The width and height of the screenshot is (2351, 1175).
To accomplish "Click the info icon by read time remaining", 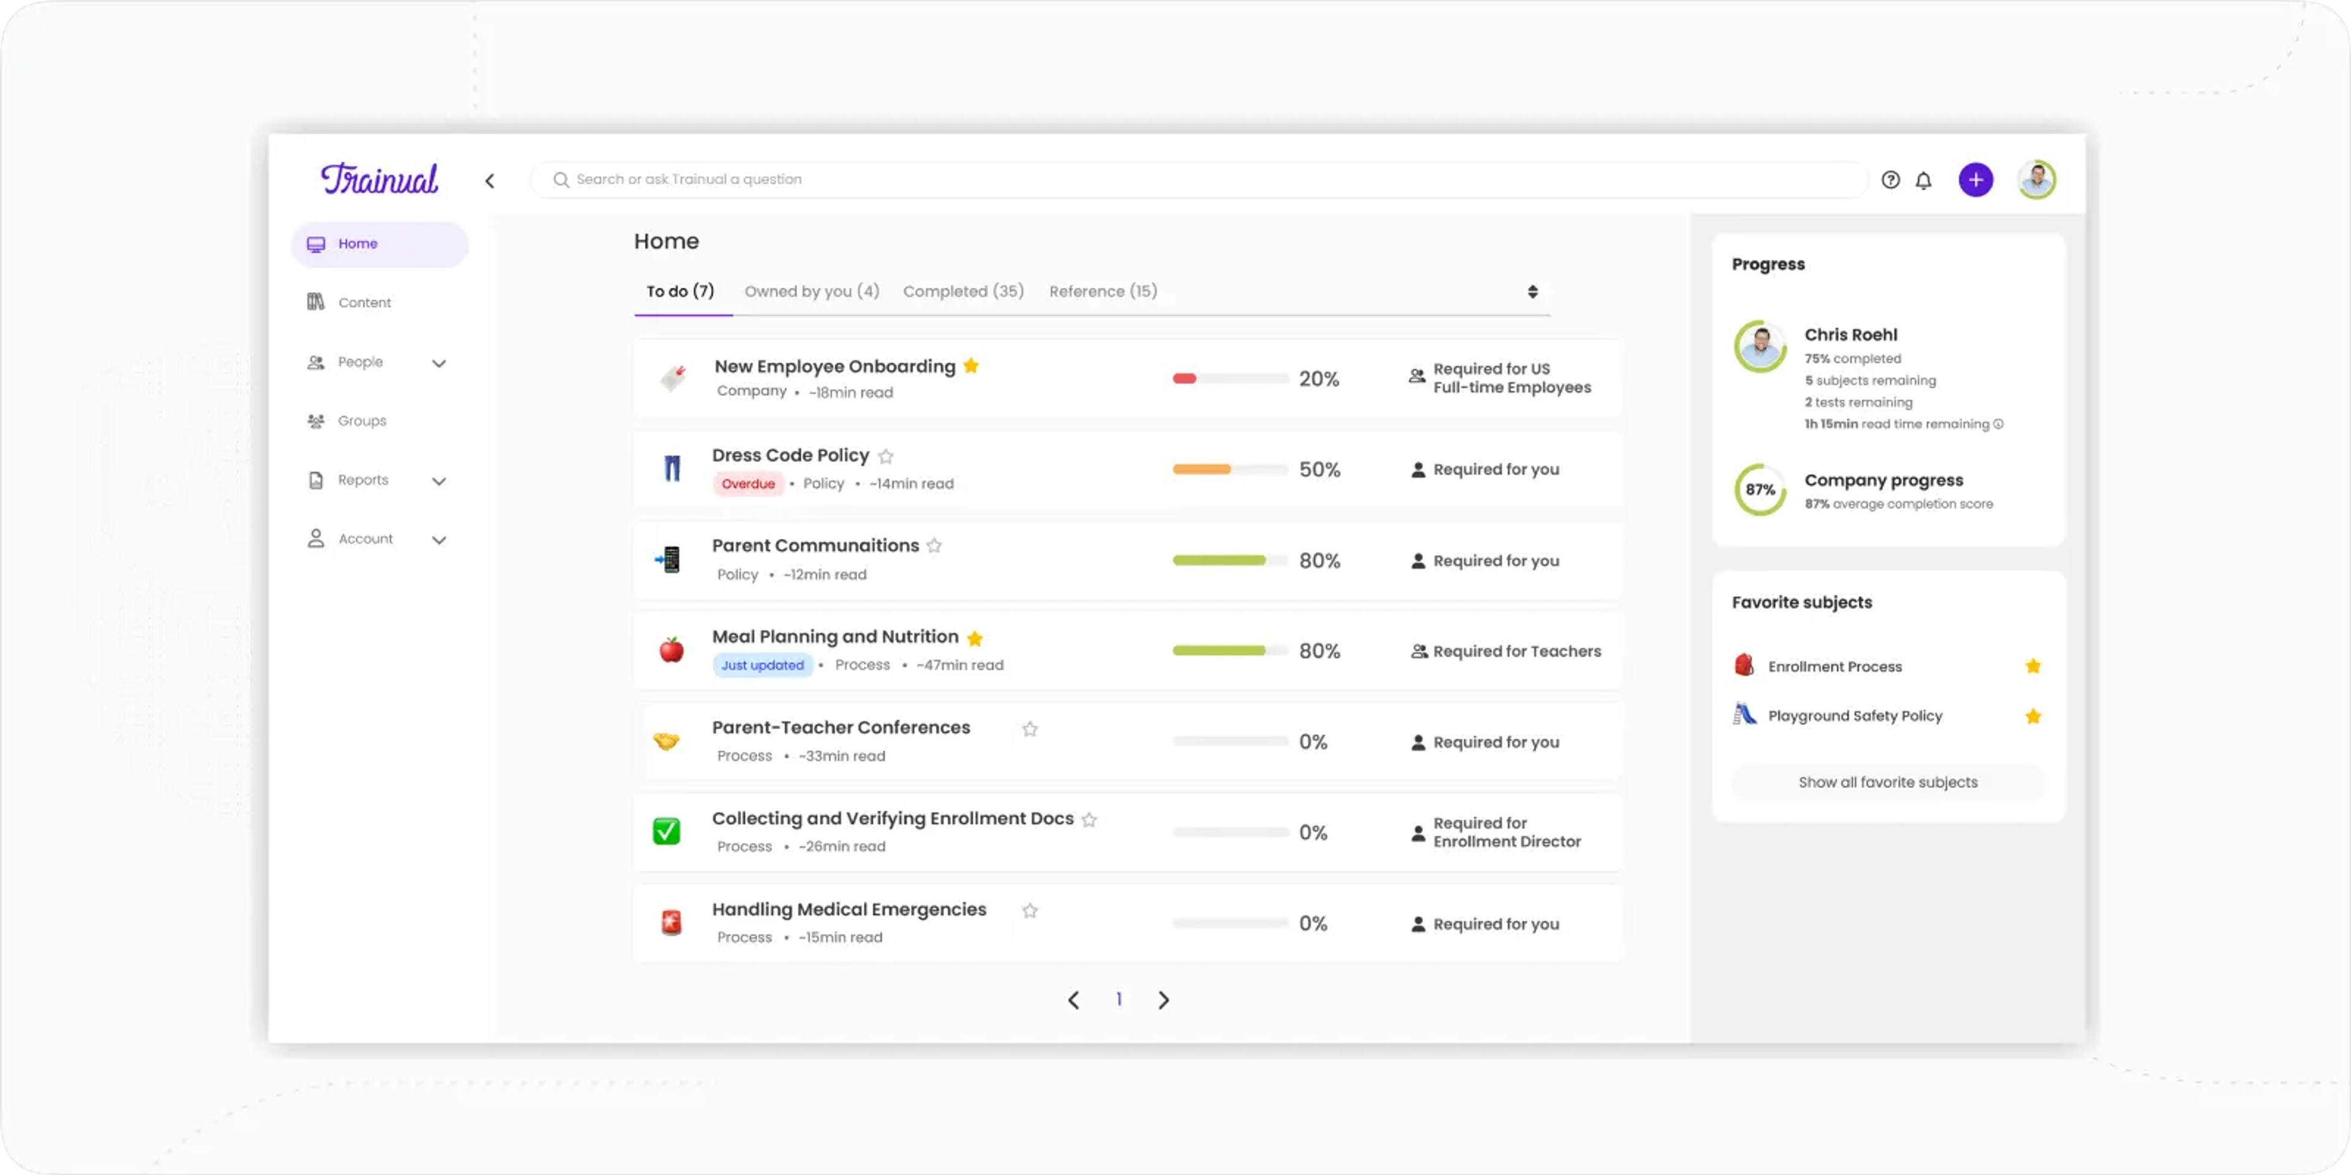I will point(1999,424).
